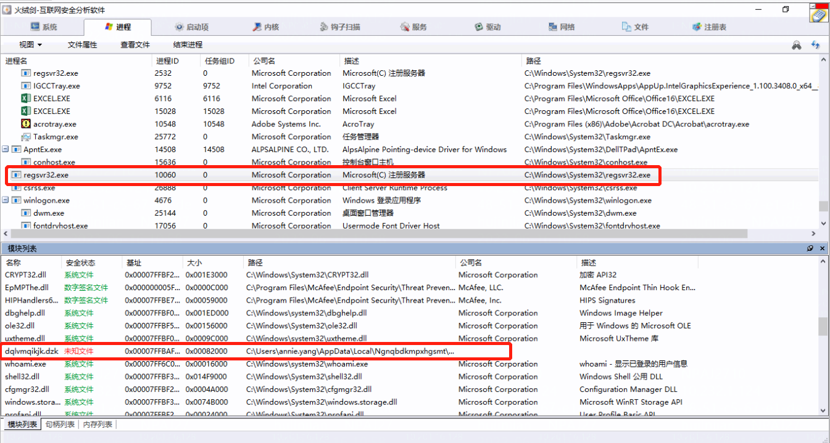Sort by 进程名 column header
Viewport: 830px width, 443px height.
[x=77, y=61]
